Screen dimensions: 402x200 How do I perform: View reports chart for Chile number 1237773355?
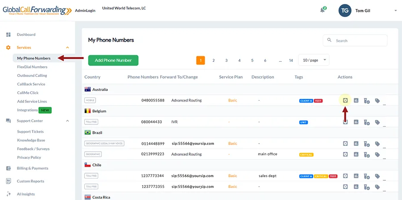pos(356,187)
